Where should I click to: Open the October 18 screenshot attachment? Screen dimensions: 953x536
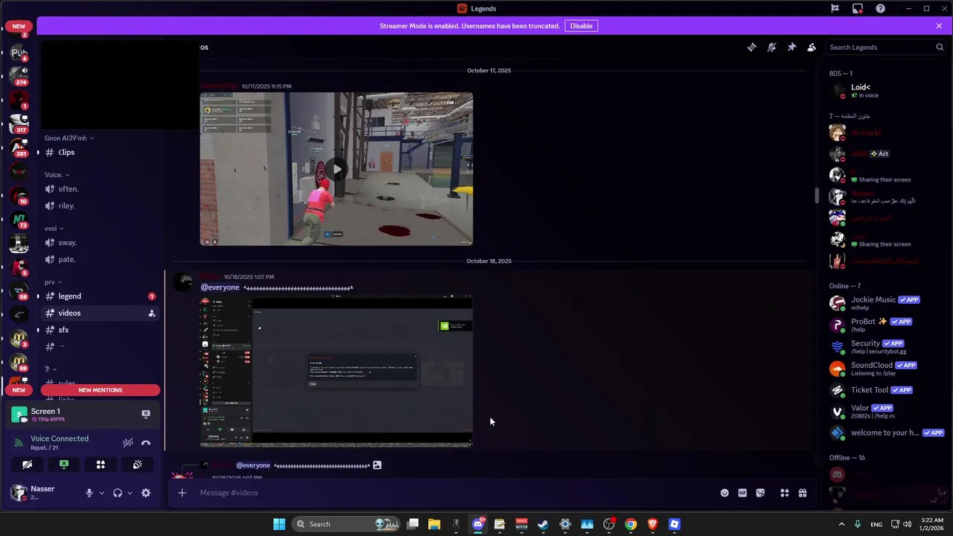[337, 371]
